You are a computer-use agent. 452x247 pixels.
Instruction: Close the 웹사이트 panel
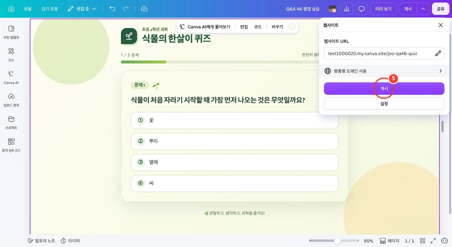pos(440,25)
